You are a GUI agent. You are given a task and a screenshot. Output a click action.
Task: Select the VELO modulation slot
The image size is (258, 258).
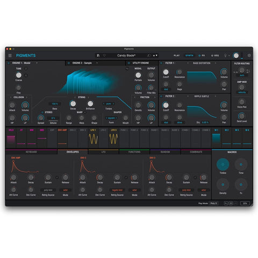[11, 138]
